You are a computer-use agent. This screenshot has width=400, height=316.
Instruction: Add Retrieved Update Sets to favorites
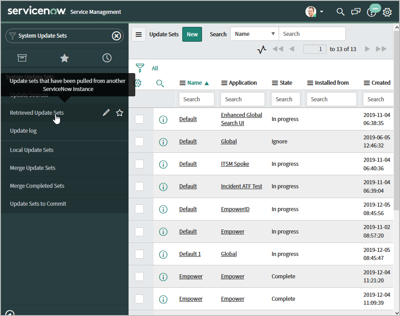pos(120,113)
